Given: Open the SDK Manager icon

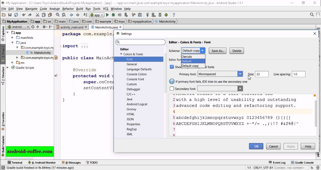Looking at the screenshot, I should click(x=160, y=15).
